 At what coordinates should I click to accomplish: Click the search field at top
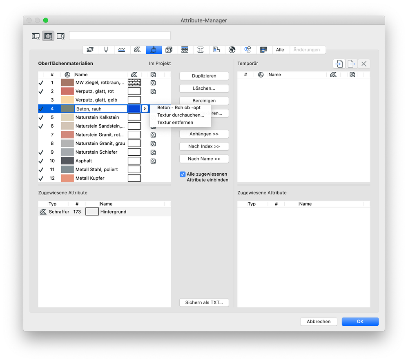coord(120,35)
